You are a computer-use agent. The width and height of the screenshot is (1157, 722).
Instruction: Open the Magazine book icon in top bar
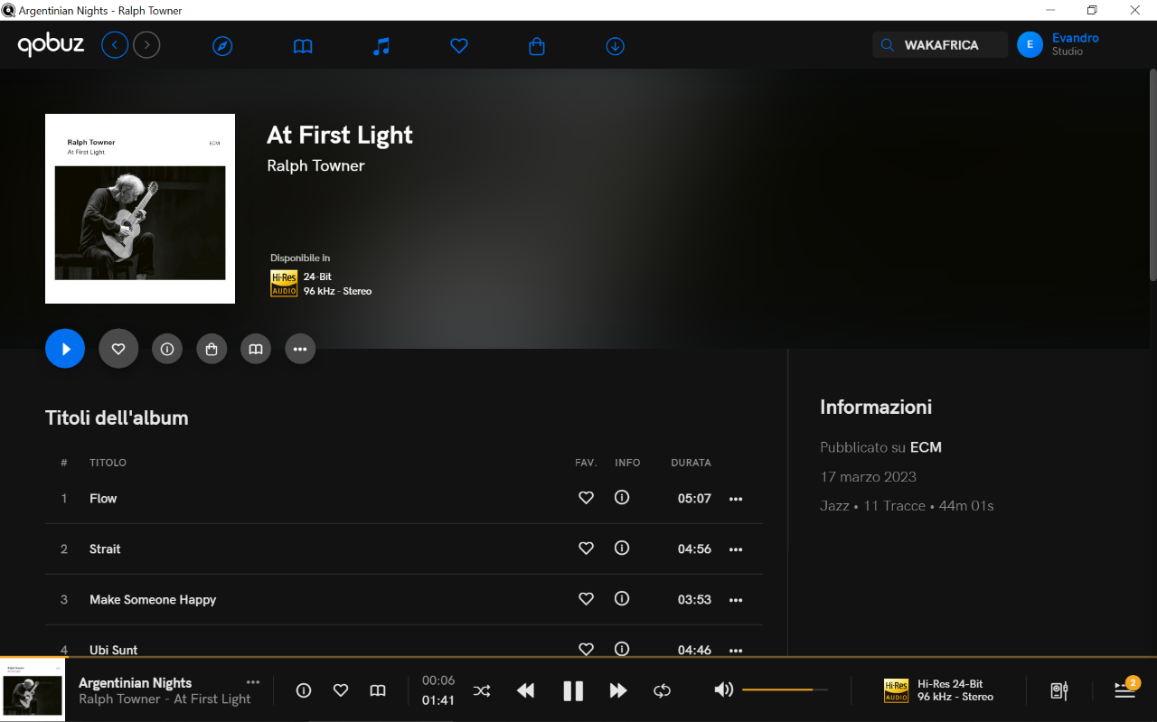click(x=303, y=46)
